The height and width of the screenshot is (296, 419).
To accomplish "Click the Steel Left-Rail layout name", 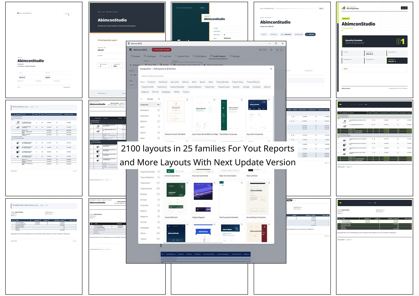I will click(252, 176).
